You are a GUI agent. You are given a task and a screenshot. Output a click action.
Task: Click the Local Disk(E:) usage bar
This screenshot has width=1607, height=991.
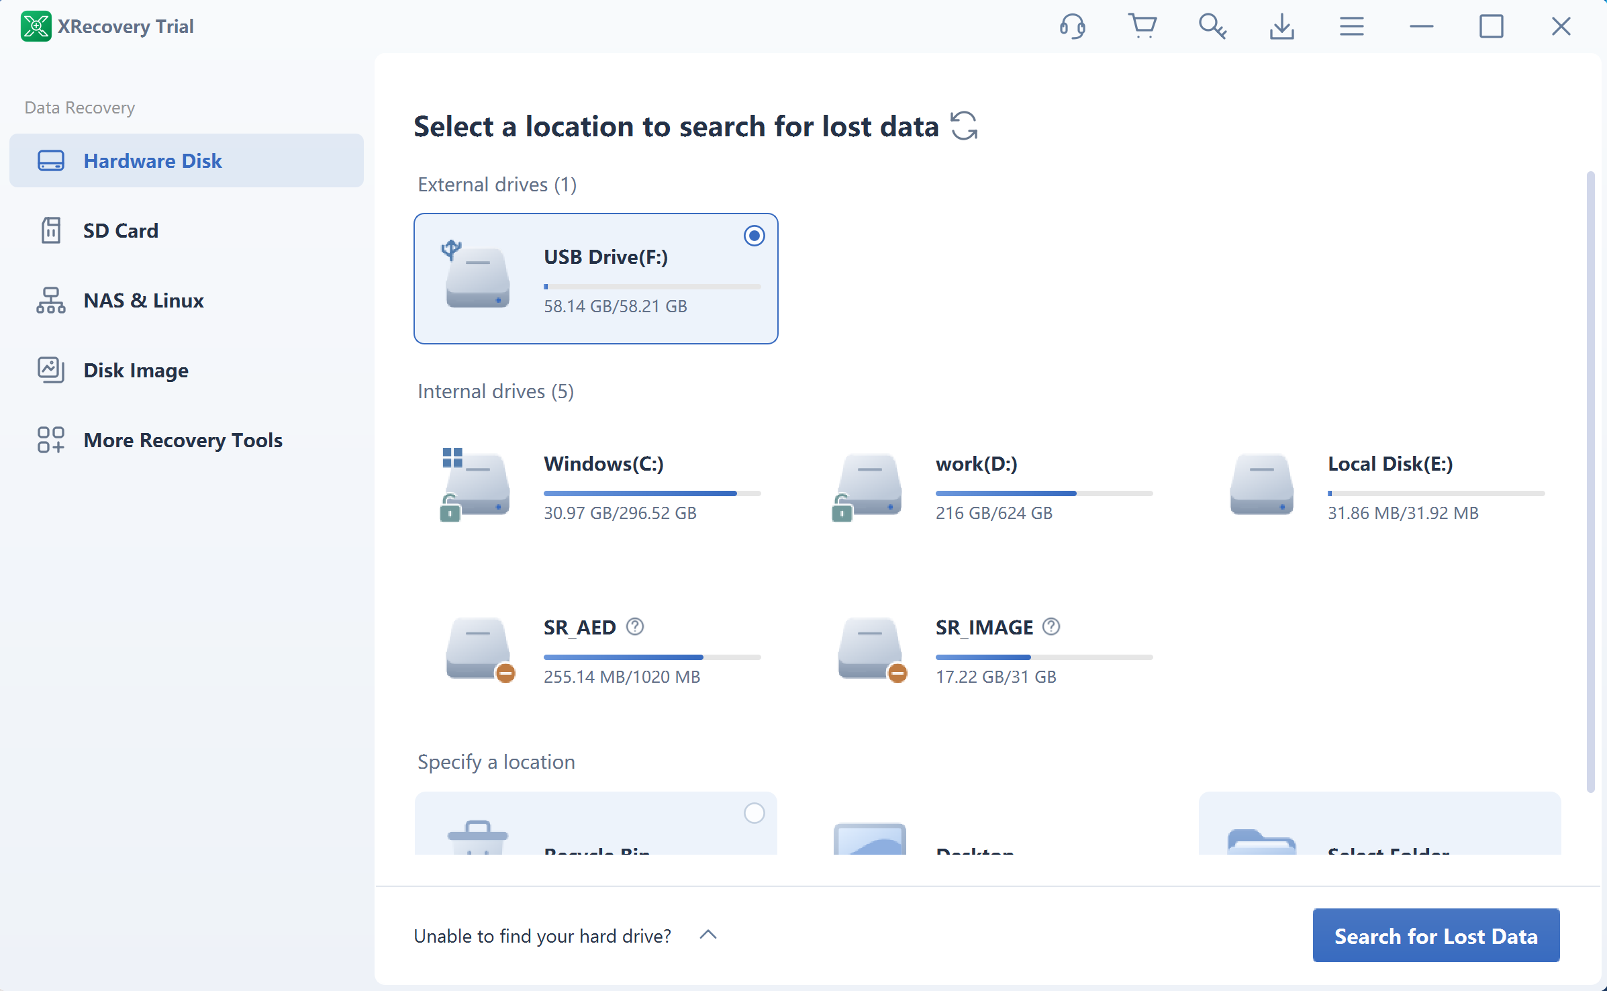pos(1436,493)
